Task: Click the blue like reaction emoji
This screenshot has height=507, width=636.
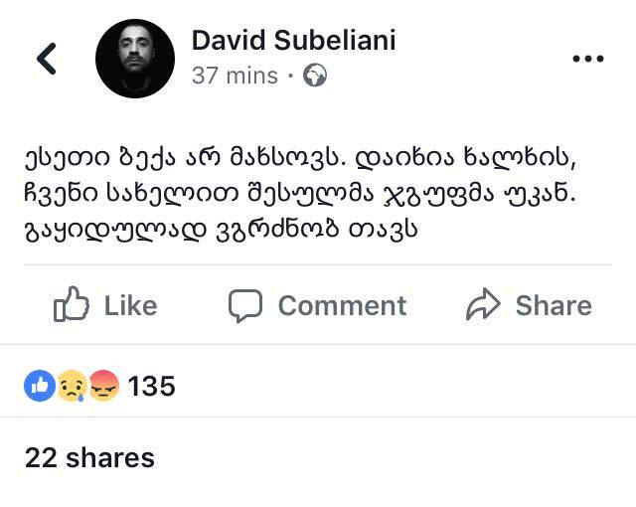Action: [39, 386]
